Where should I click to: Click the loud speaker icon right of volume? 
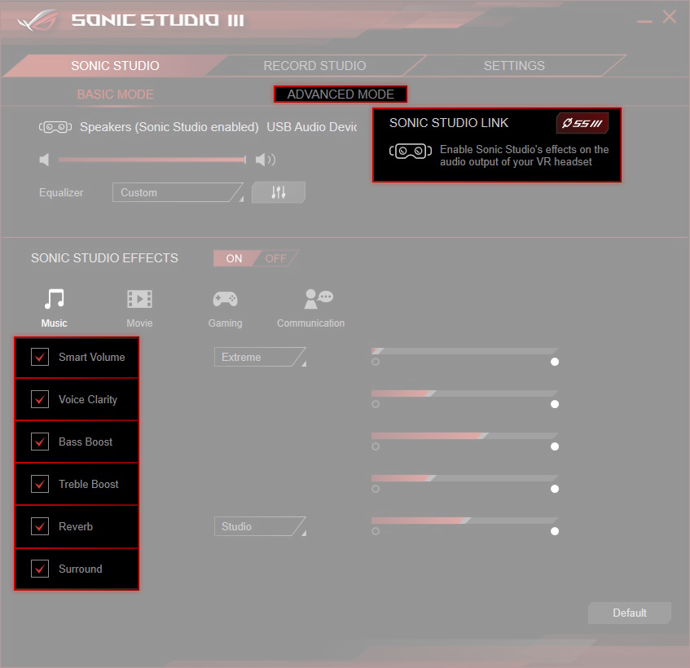(x=266, y=160)
